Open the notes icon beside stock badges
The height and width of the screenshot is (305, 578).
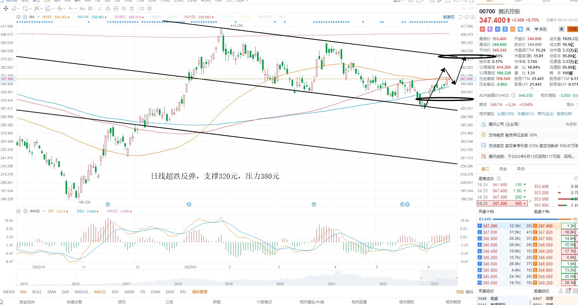coord(528,29)
